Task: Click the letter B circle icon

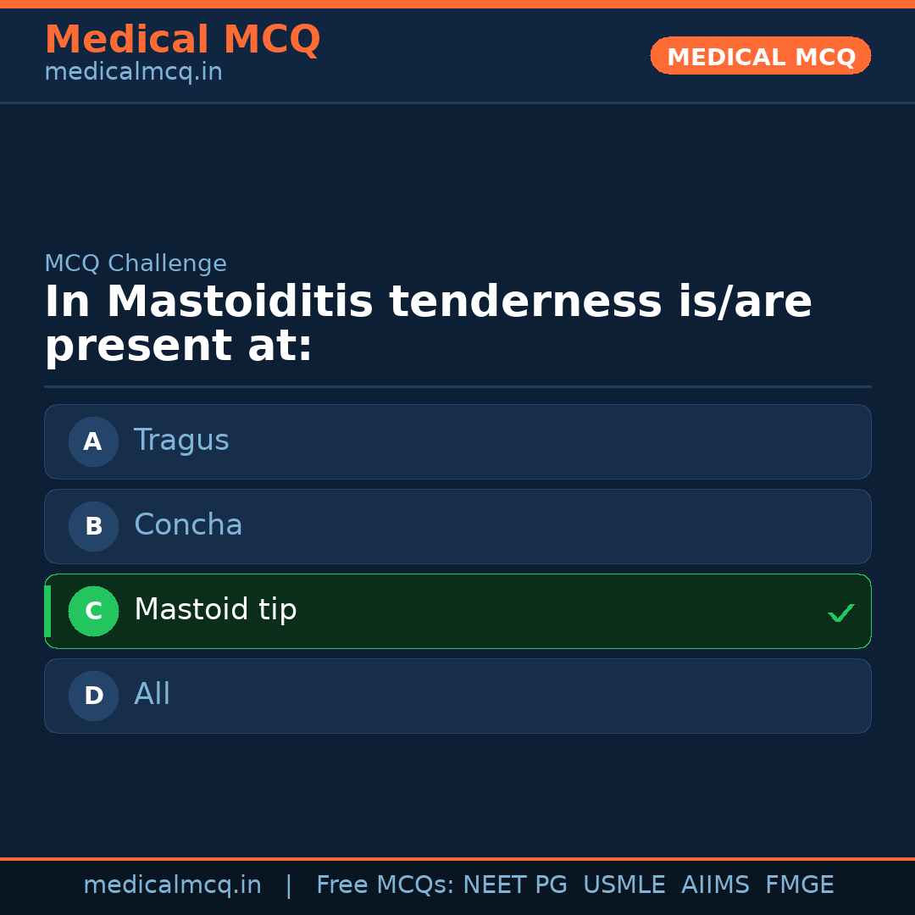Action: click(x=93, y=526)
